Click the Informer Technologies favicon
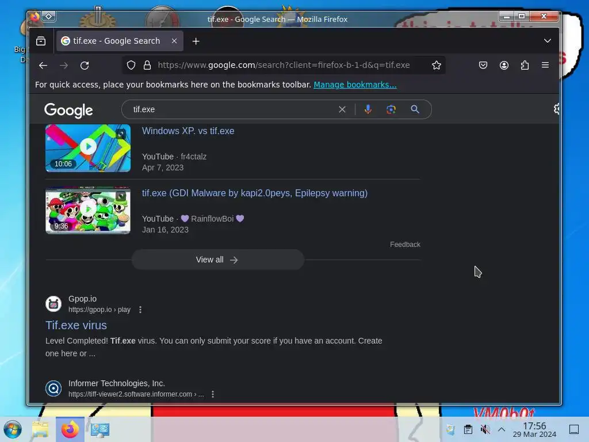Screen dimensions: 589x442 point(53,388)
